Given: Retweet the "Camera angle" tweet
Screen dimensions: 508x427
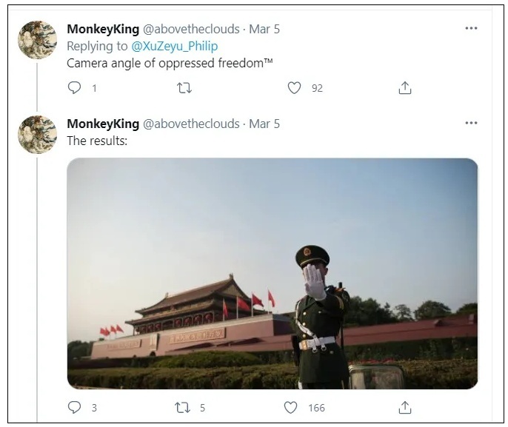Looking at the screenshot, I should click(x=184, y=88).
